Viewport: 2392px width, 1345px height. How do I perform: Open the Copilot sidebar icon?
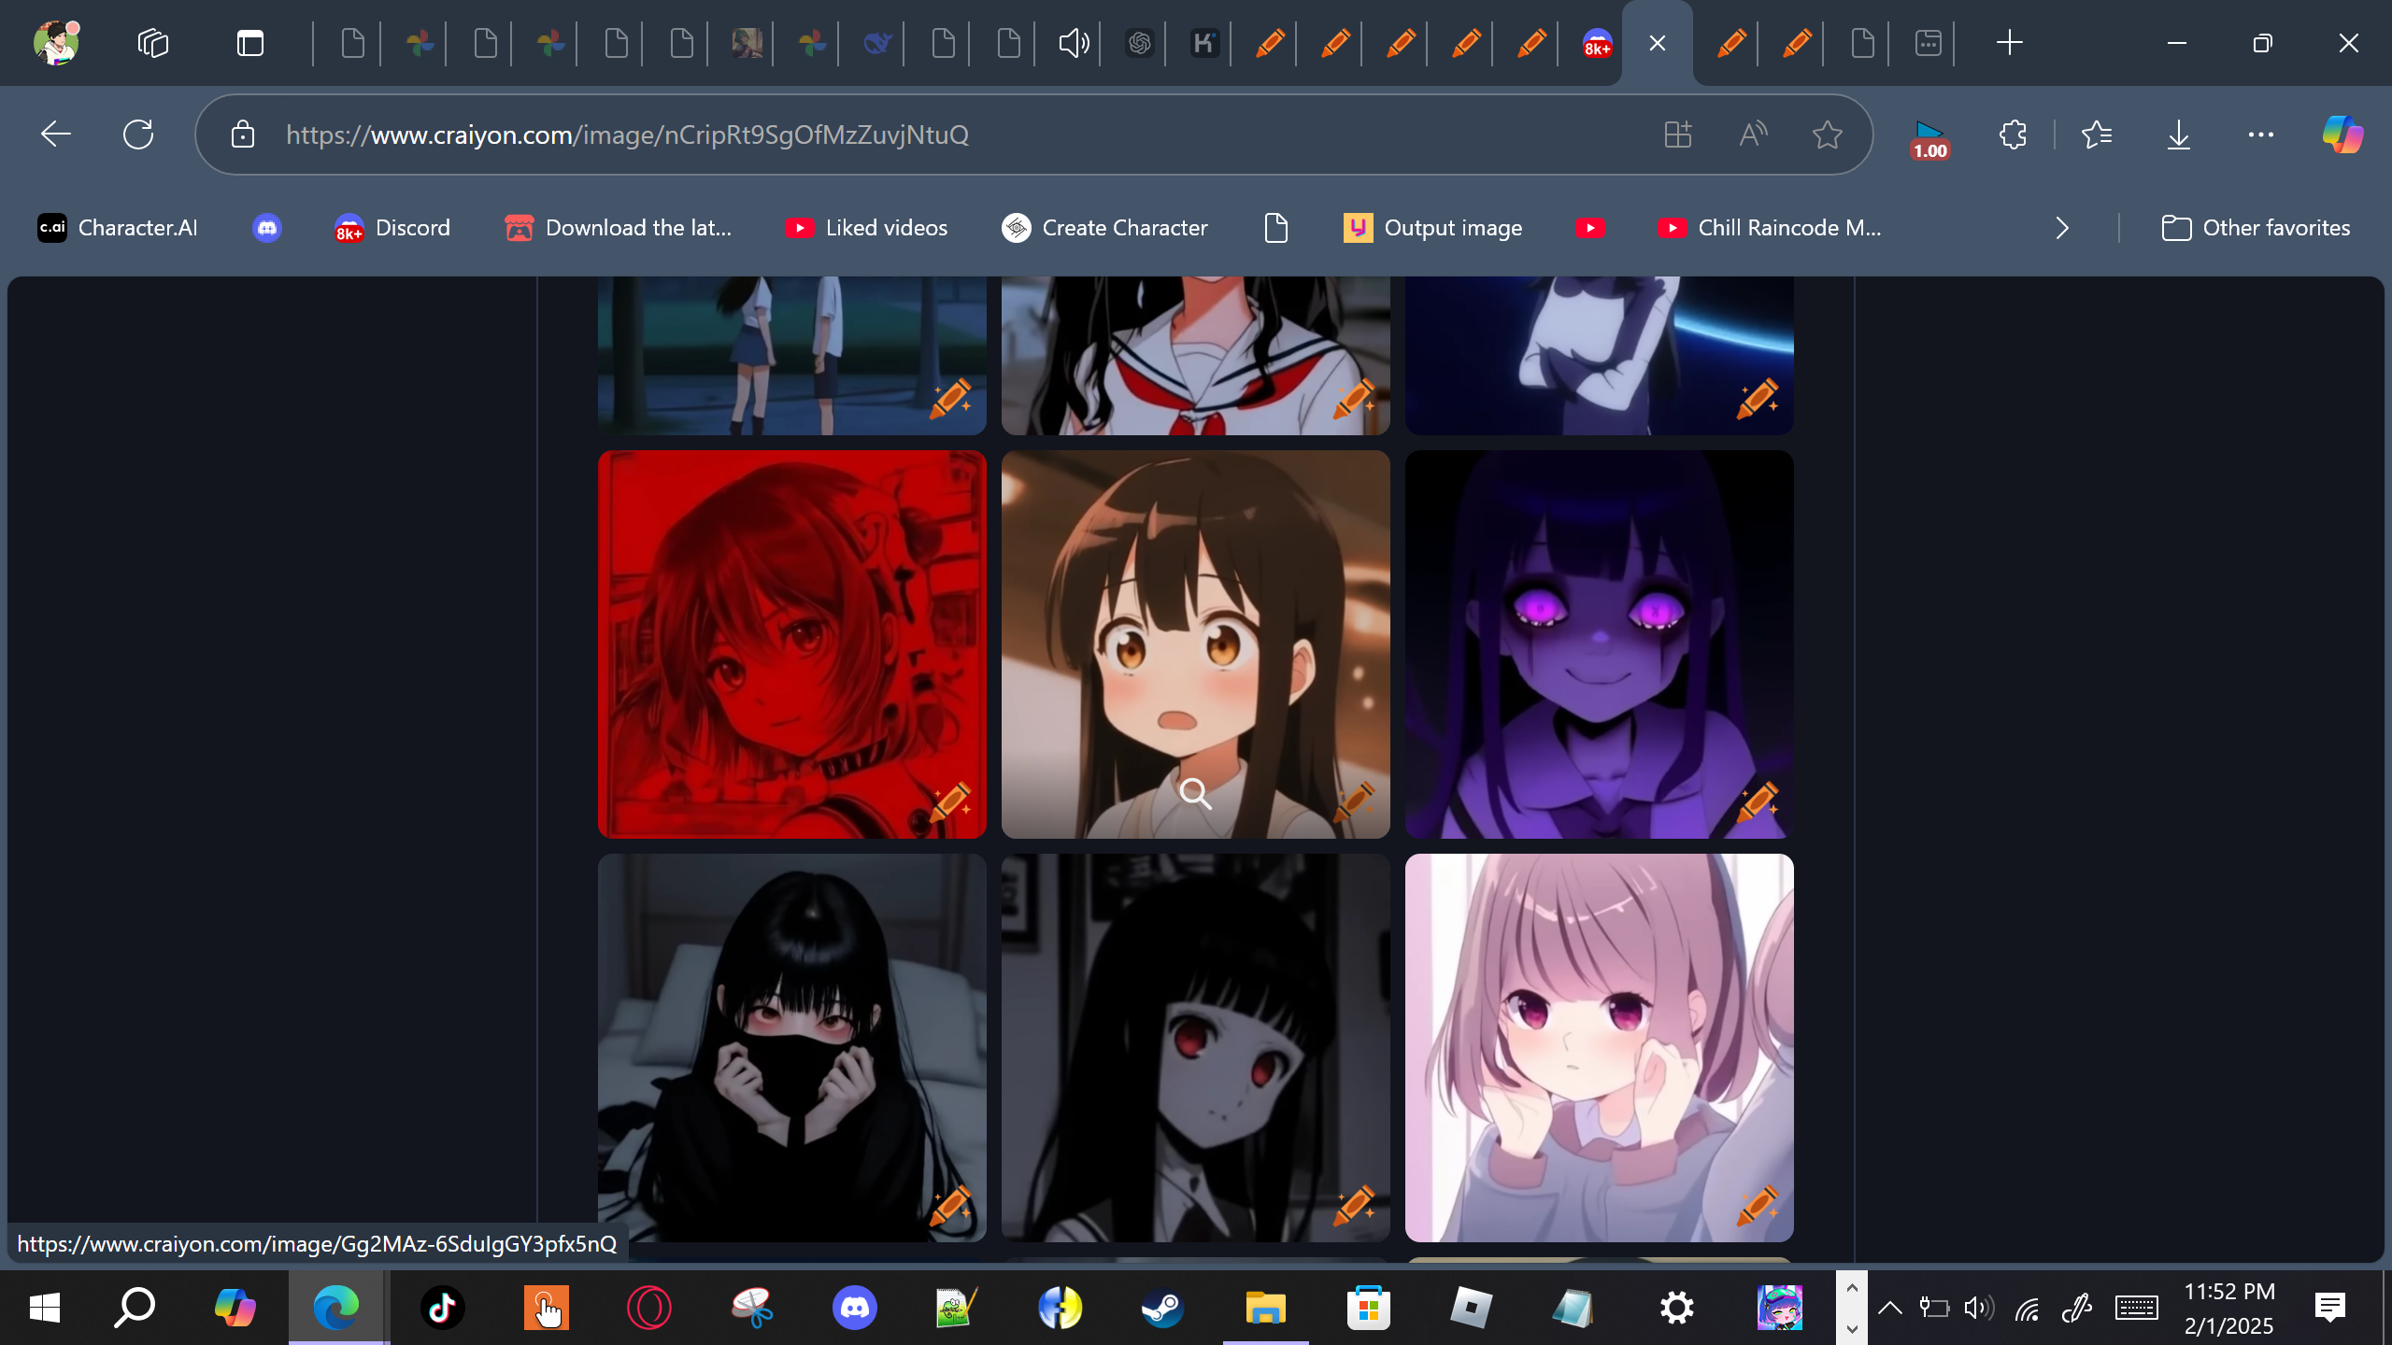(x=2342, y=134)
